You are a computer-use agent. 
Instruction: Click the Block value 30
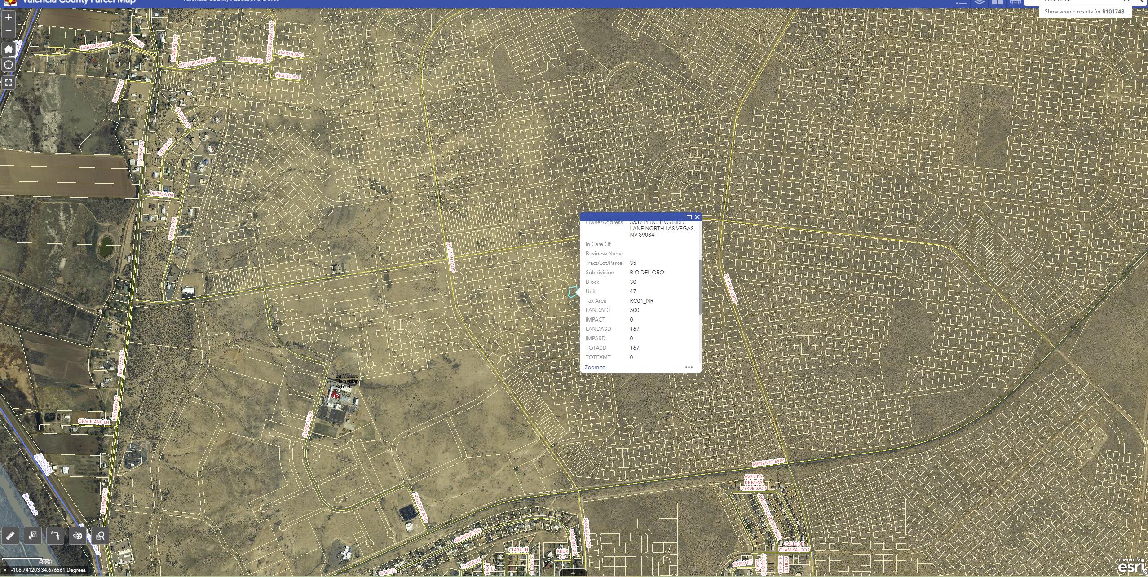tap(633, 282)
